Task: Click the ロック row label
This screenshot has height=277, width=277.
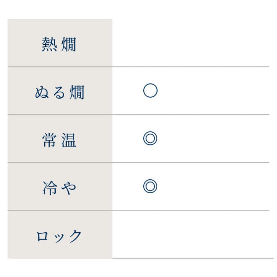Action: tap(59, 236)
